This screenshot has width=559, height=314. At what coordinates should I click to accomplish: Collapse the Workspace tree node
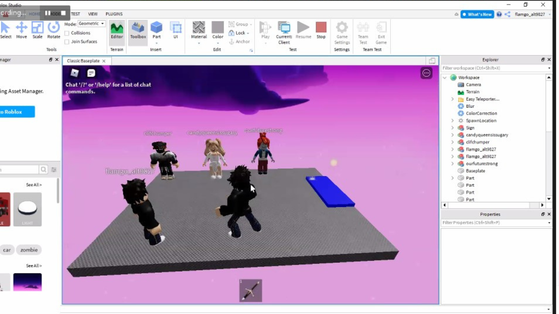445,78
